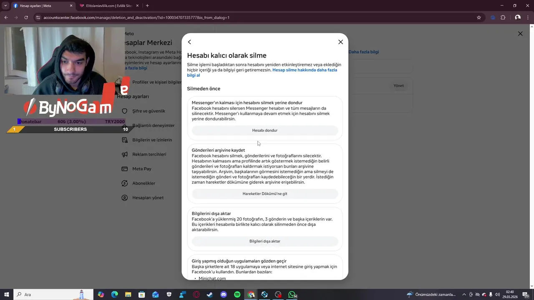Open Reklam tercihleri section
This screenshot has height=300, width=534.
click(149, 155)
